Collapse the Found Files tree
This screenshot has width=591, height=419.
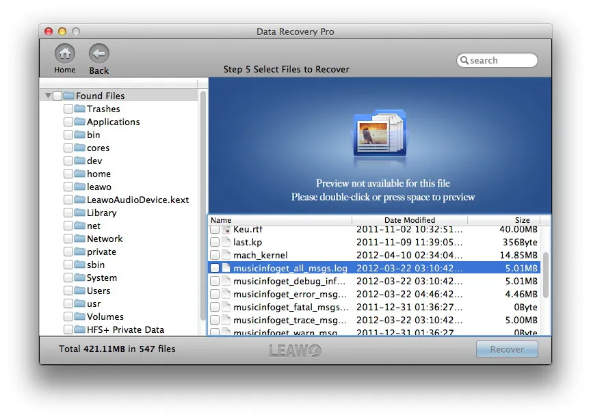(x=48, y=95)
